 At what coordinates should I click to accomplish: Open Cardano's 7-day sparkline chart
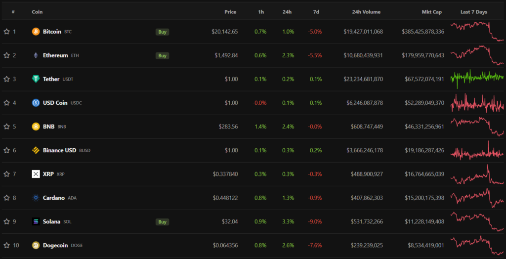477,198
